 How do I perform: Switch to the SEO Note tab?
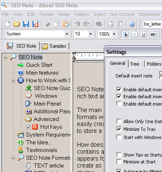[x=22, y=46]
